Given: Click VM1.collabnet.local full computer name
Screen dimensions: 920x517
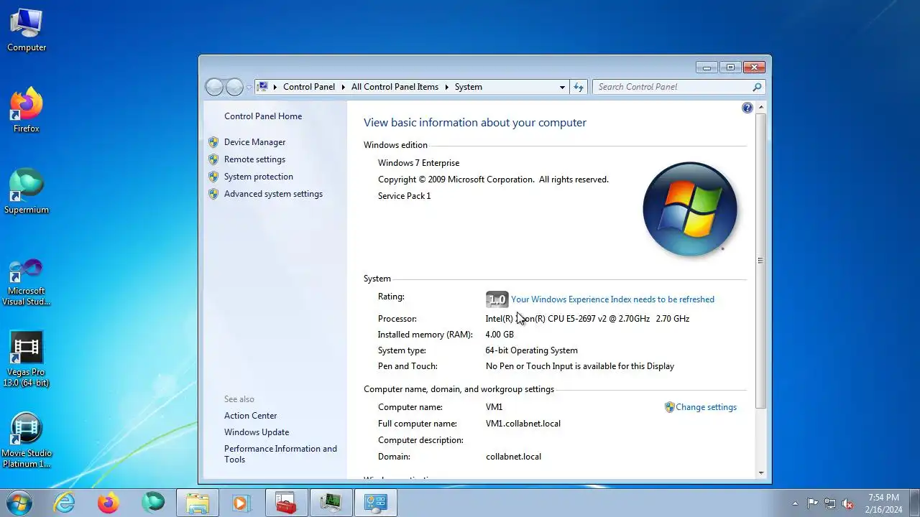Looking at the screenshot, I should [x=523, y=424].
